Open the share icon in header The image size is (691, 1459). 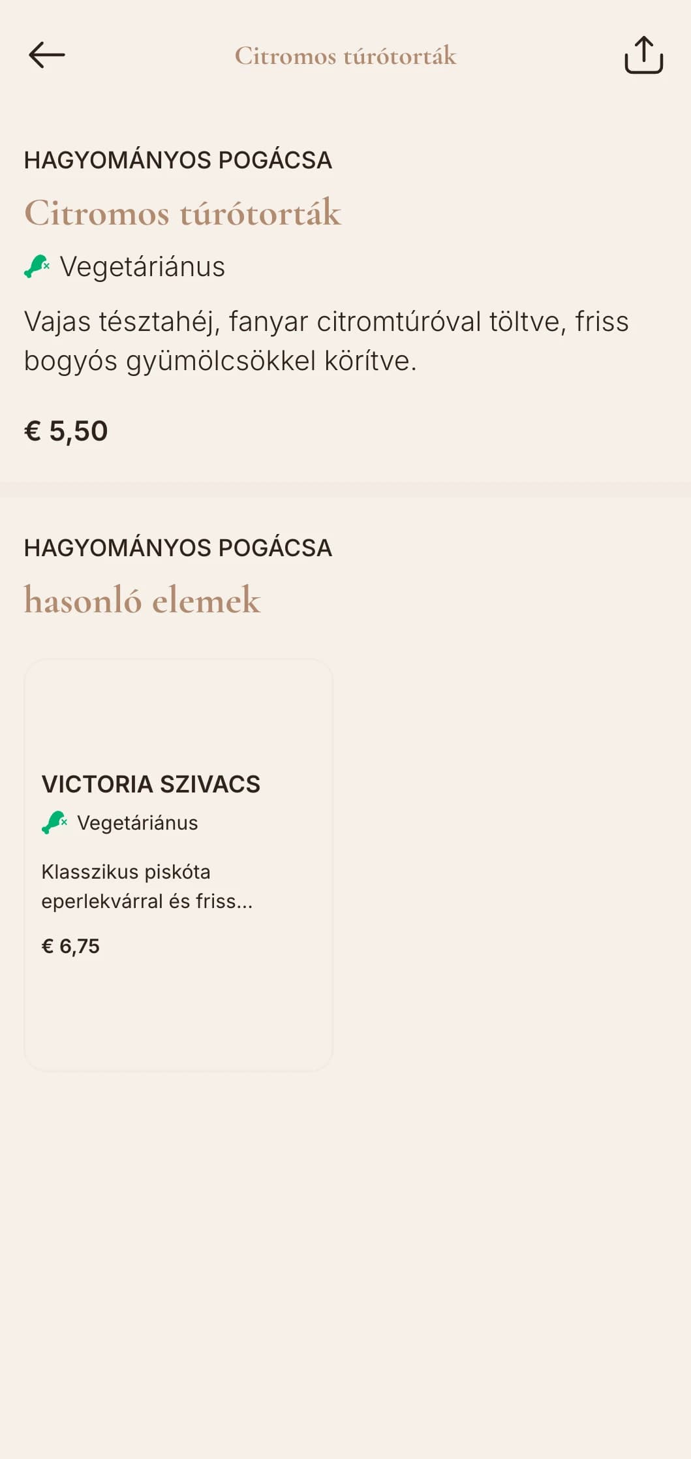[643, 55]
